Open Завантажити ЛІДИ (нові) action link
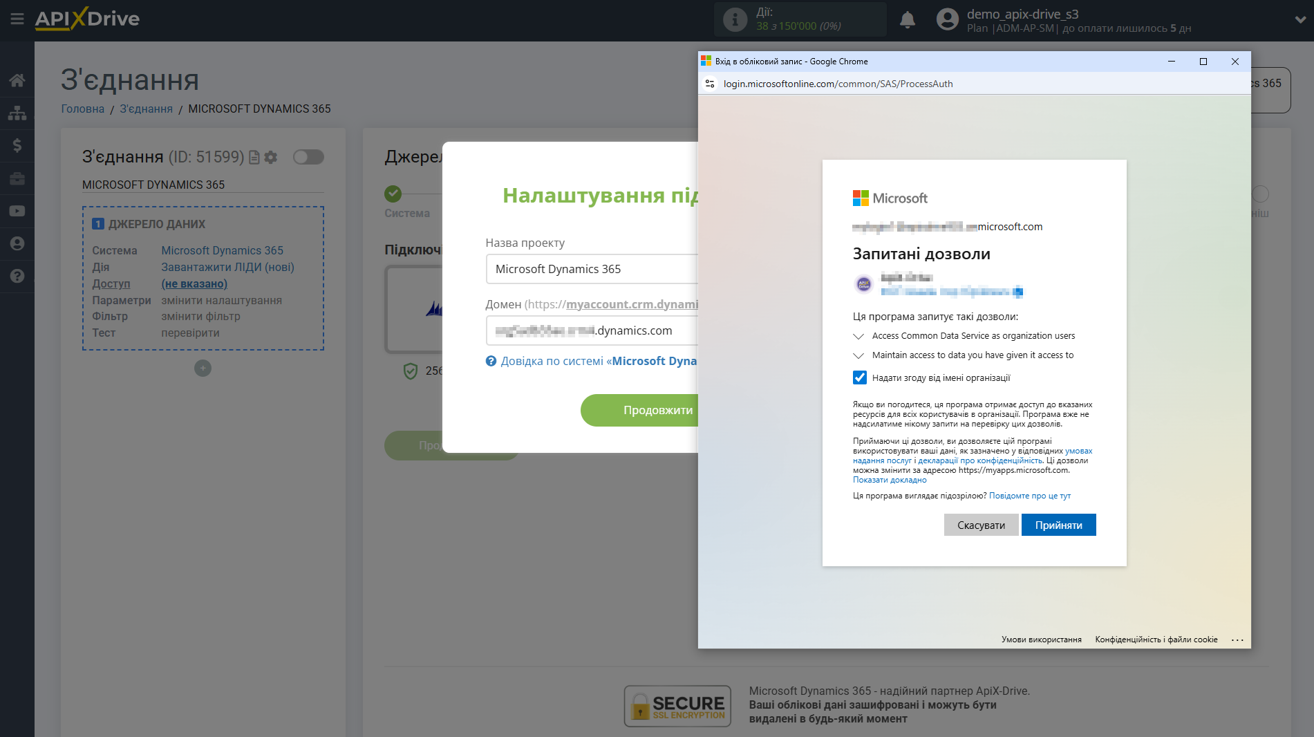The width and height of the screenshot is (1314, 737). (x=227, y=267)
